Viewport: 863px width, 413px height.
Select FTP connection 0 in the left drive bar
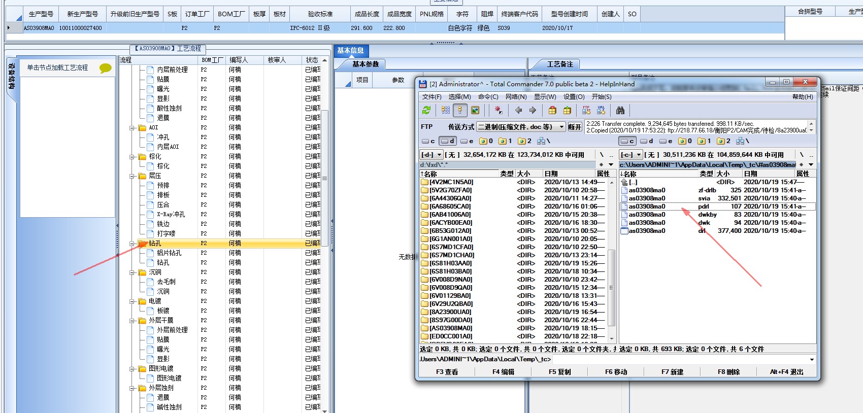[x=486, y=141]
